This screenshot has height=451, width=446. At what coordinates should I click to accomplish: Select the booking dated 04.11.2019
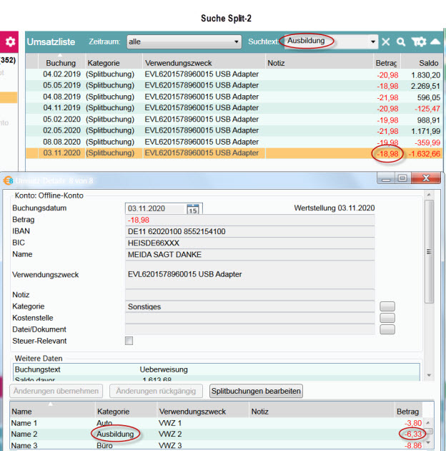point(234,108)
